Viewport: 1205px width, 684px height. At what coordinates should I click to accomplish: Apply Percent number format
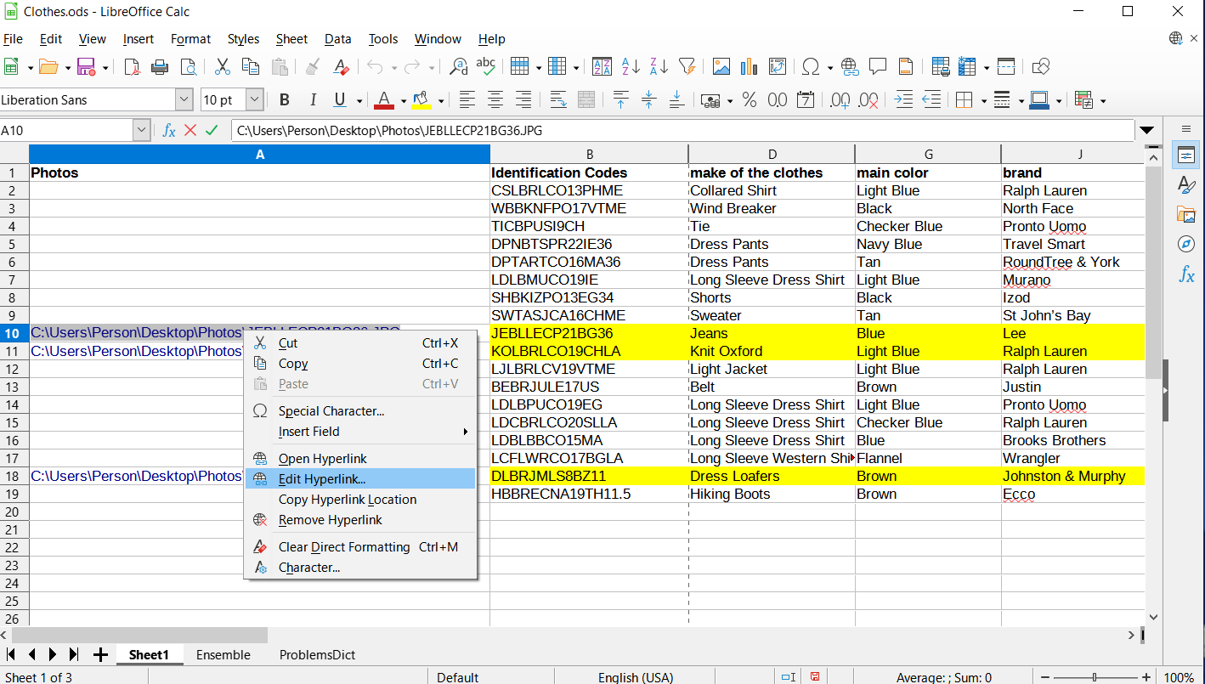point(749,100)
